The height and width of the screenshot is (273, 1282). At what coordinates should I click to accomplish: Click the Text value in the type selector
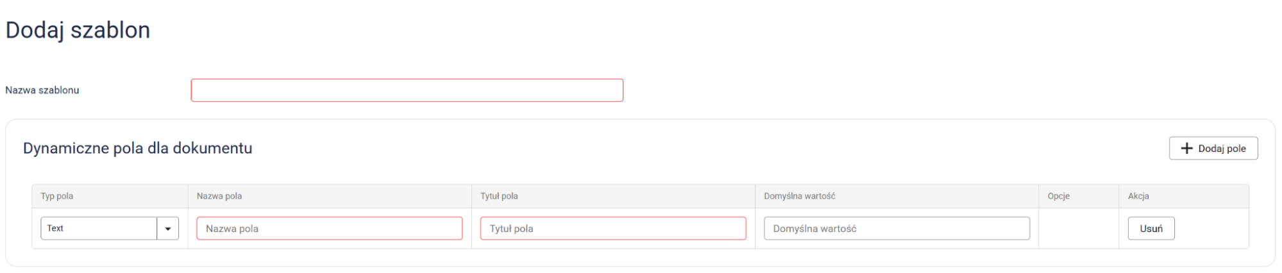click(x=55, y=229)
